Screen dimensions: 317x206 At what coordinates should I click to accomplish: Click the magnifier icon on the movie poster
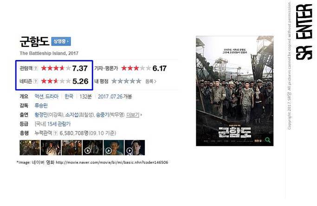click(x=268, y=140)
